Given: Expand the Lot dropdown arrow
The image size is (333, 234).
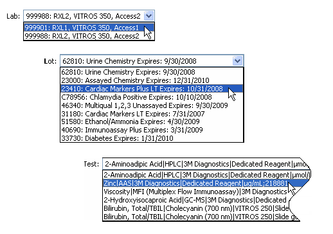Looking at the screenshot, I should (237, 61).
